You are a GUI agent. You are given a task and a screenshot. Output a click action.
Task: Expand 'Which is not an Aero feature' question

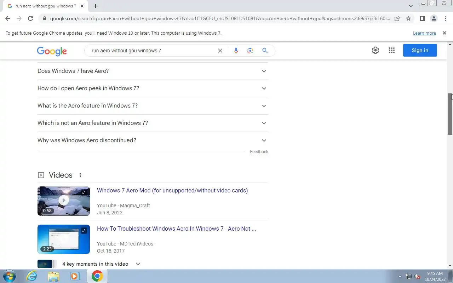tap(153, 123)
